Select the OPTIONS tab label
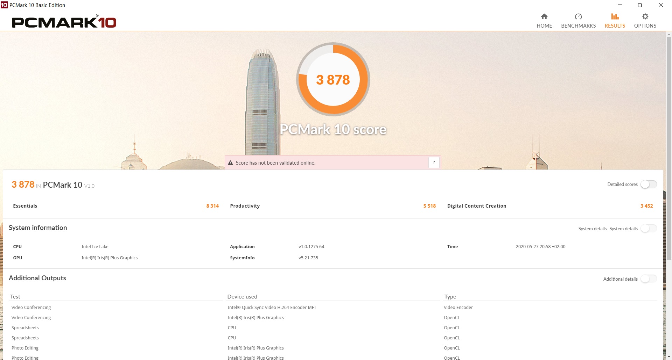The height and width of the screenshot is (360, 672). click(645, 26)
